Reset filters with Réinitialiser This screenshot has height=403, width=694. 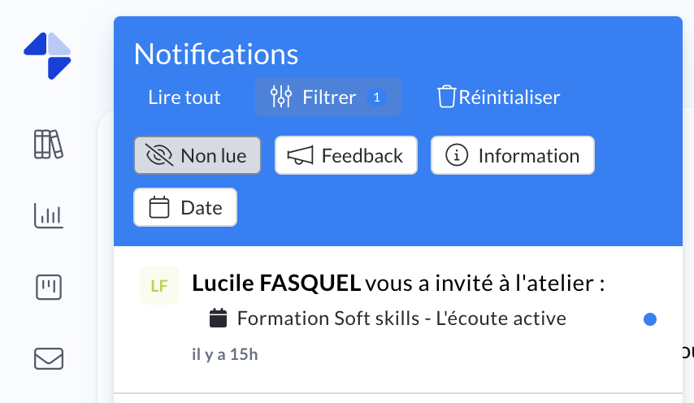coord(509,97)
